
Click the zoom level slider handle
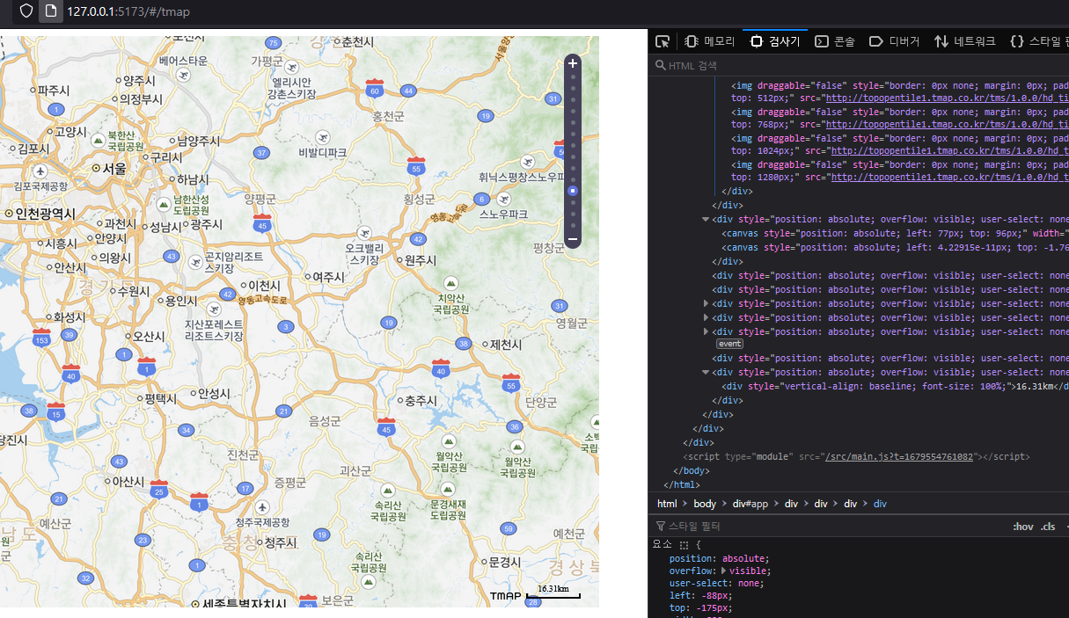pos(573,191)
